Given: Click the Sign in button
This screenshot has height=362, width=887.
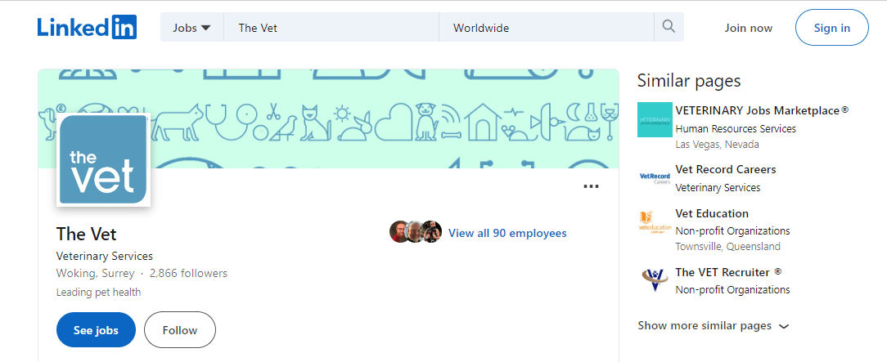Looking at the screenshot, I should [831, 28].
